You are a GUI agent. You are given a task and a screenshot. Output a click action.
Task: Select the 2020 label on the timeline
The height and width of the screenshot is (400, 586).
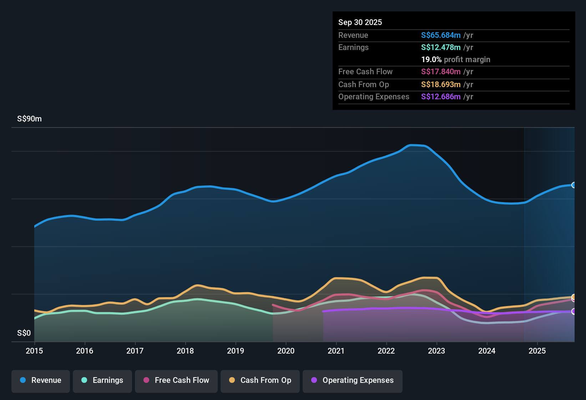[x=286, y=351]
